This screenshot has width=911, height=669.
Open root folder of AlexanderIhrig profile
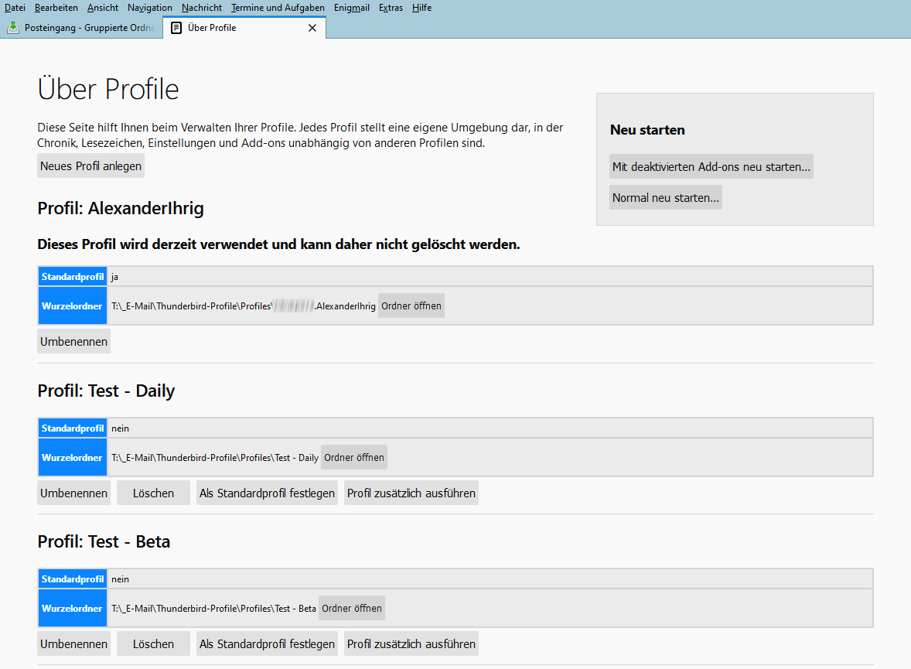click(x=411, y=305)
